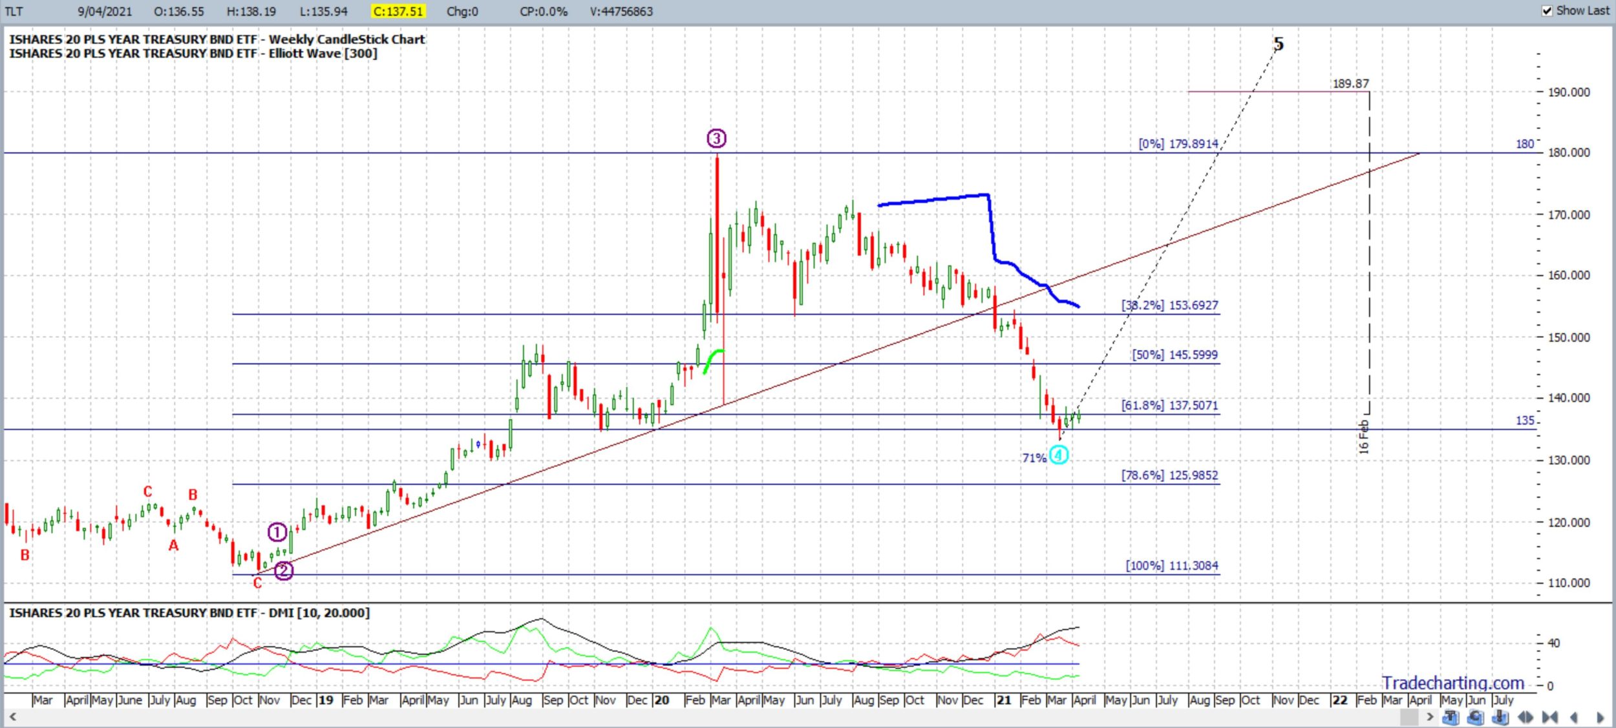
Task: Click the 21 year marker on time axis
Action: click(x=1003, y=700)
